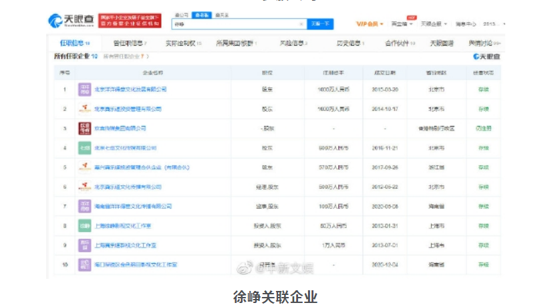Viewport: 556px width, 307px height.
Task: Open the row 6 Beijing culture media company link
Action: pyautogui.click(x=128, y=187)
